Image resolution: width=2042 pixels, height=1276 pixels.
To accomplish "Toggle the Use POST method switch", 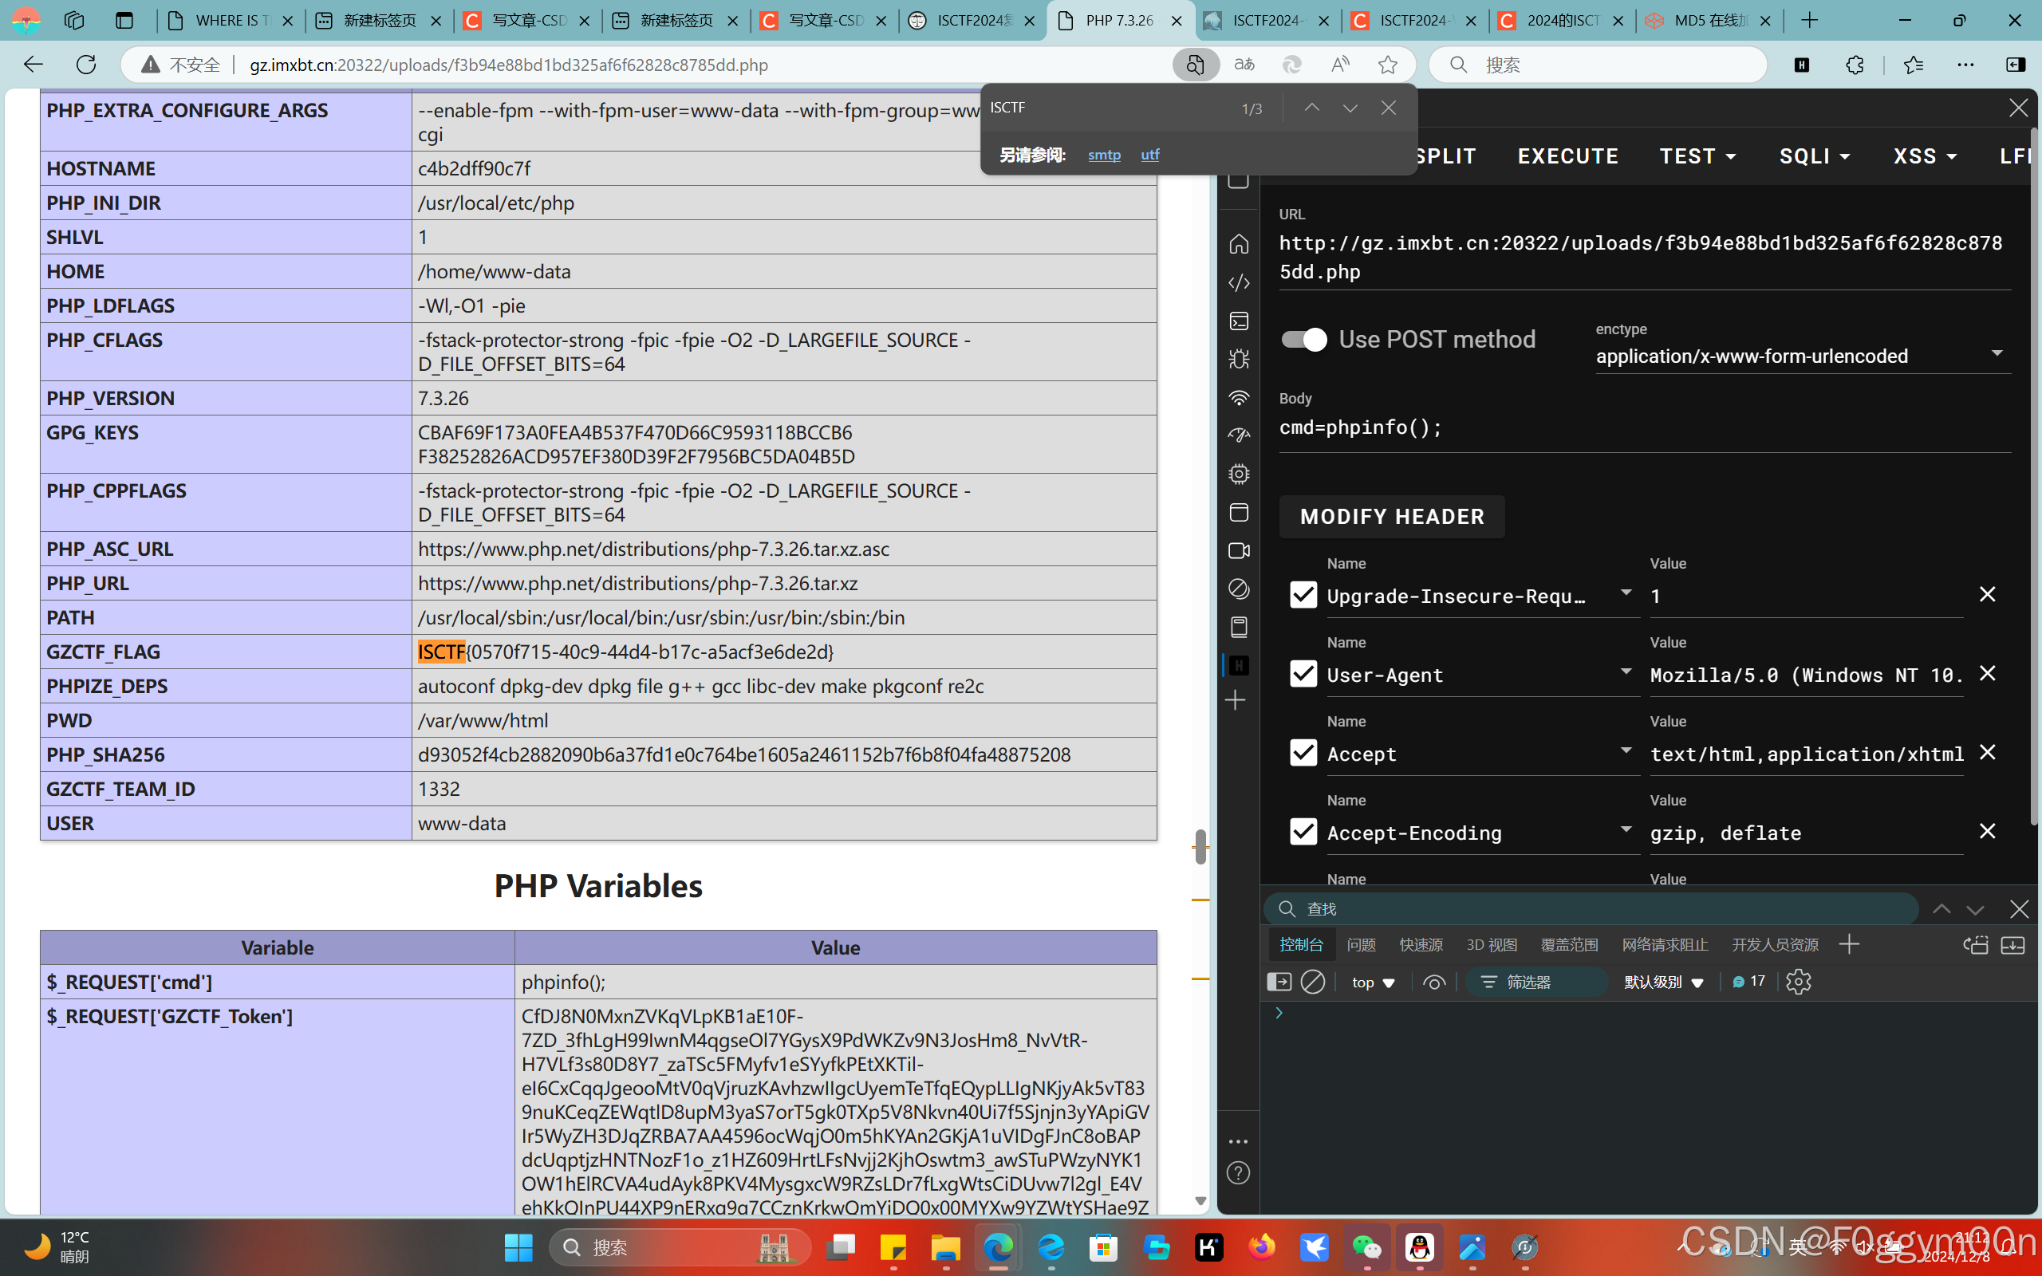I will (x=1303, y=339).
